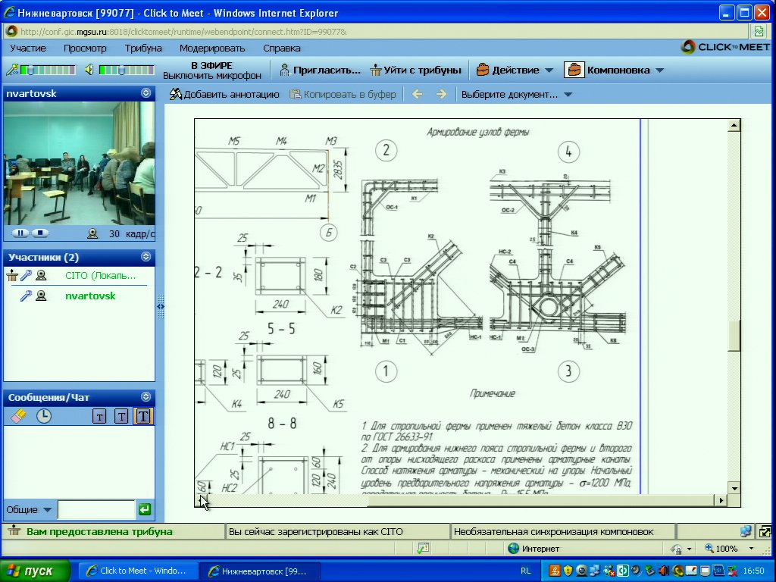776x582 pixels.
Task: Click document horizontal scrollbar right arrow
Action: tap(721, 500)
